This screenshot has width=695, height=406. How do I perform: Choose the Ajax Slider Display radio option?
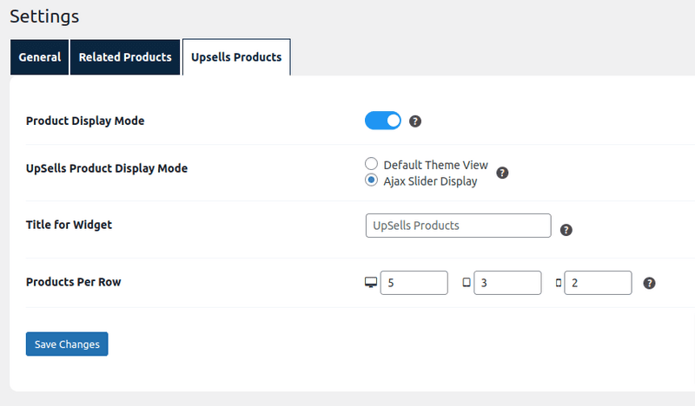click(x=372, y=180)
